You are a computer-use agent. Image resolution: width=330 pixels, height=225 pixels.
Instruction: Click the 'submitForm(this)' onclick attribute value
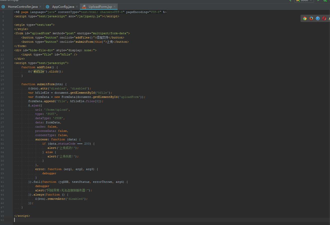point(89,42)
